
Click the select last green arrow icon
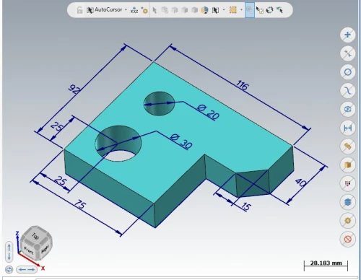click(279, 10)
